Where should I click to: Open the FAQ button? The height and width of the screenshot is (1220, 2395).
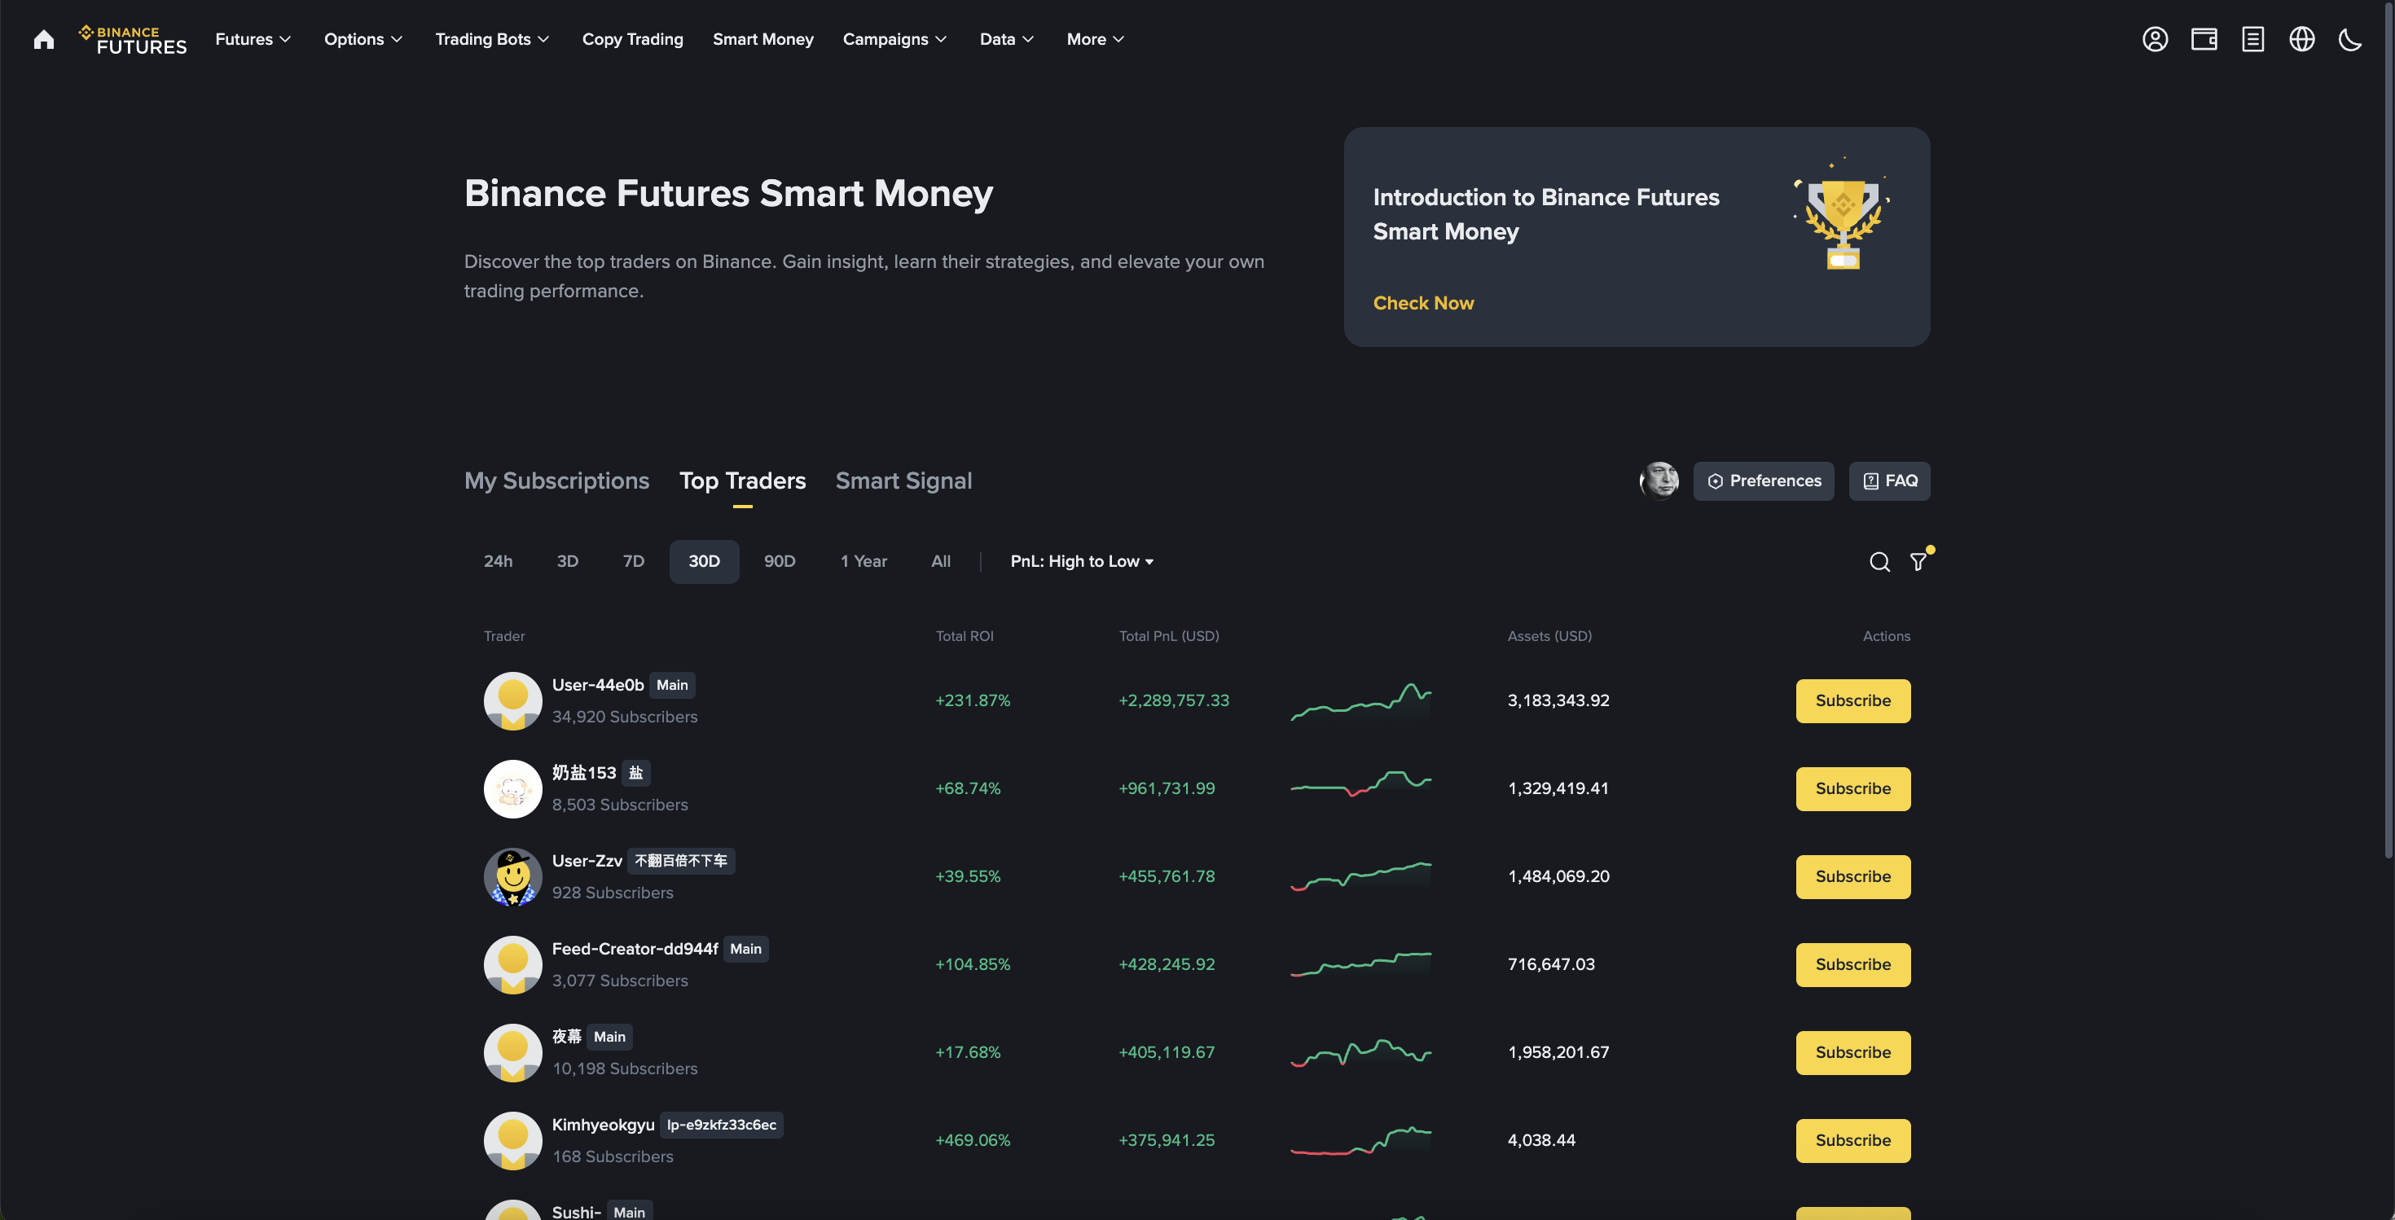[1889, 481]
